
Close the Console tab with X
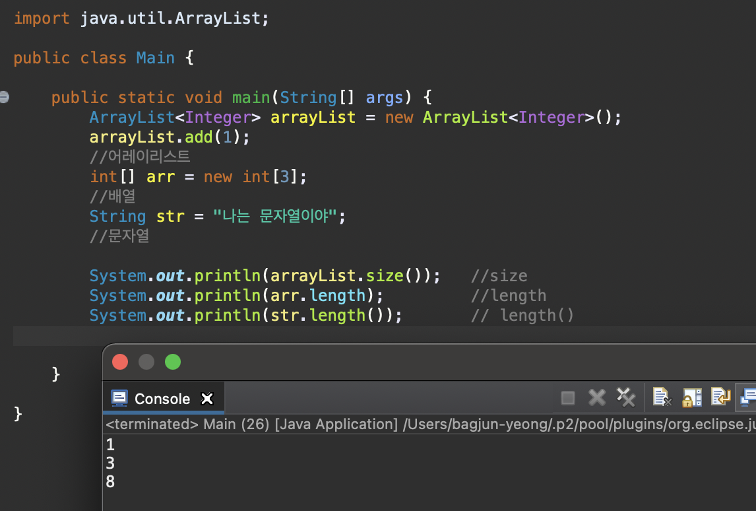click(207, 399)
